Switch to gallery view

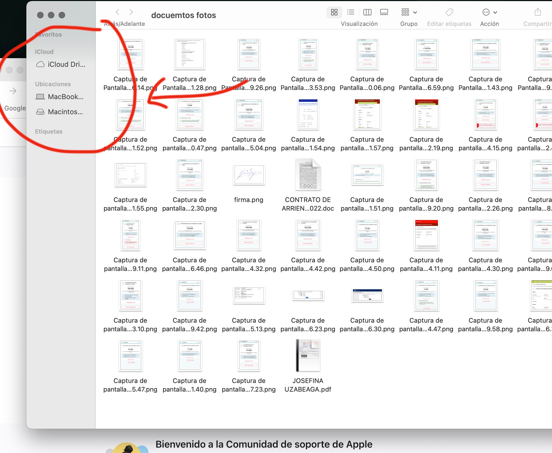384,12
